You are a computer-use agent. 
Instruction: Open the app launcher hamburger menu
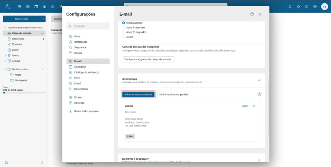click(x=20, y=7)
